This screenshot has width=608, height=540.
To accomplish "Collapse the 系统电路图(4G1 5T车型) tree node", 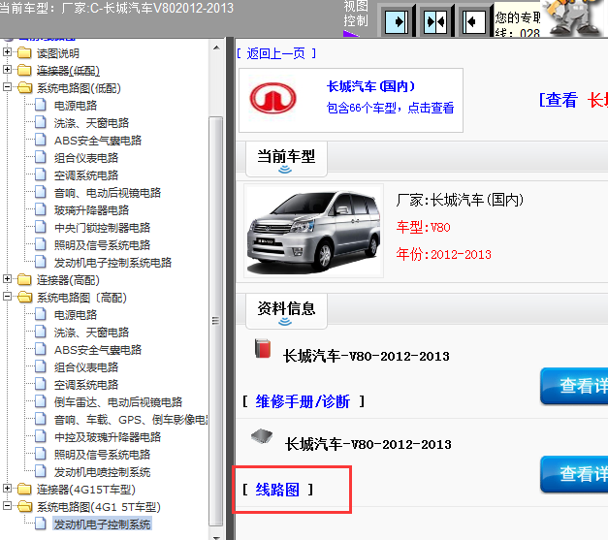I will (7, 505).
